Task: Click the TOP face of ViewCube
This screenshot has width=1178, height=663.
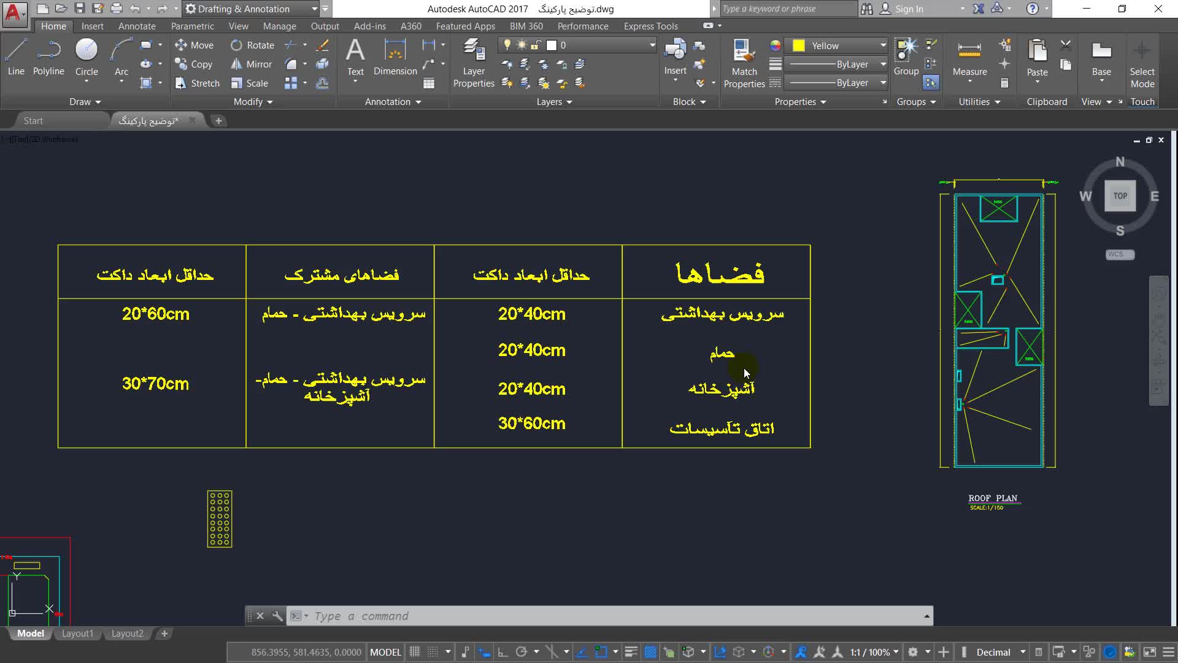Action: (x=1120, y=196)
